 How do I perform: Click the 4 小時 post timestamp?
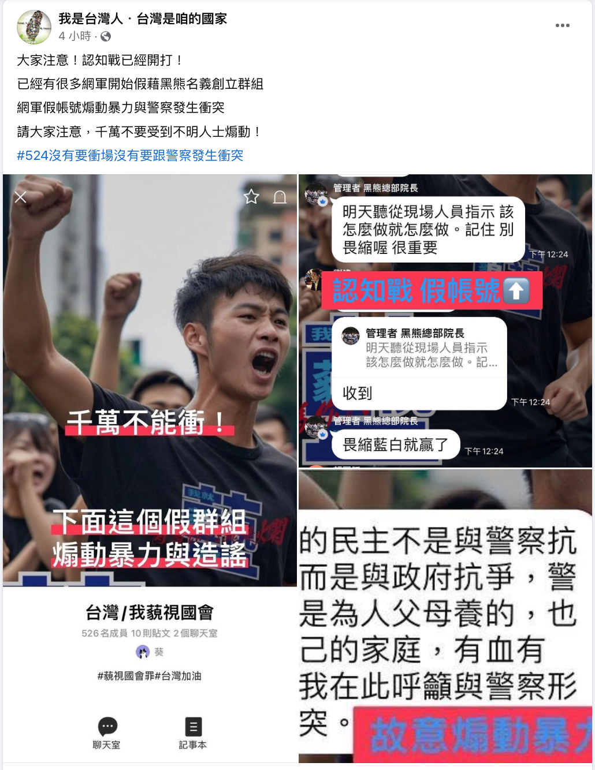tap(75, 36)
